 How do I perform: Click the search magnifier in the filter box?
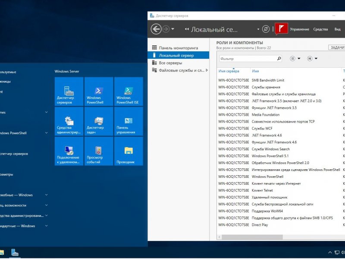coord(279,59)
